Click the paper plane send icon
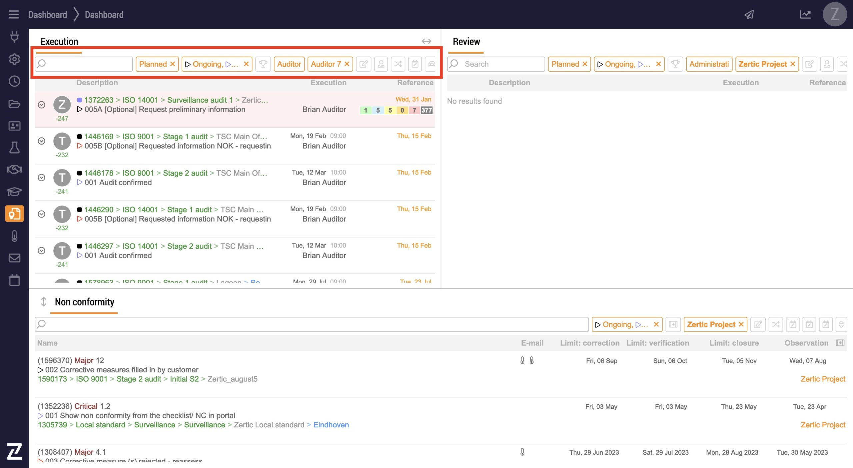The width and height of the screenshot is (853, 468). (x=749, y=14)
